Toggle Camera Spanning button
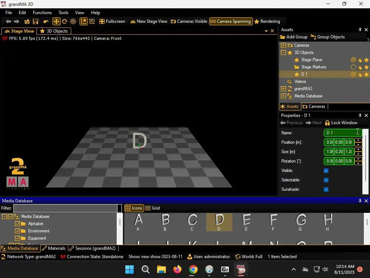The image size is (370, 278). click(231, 21)
